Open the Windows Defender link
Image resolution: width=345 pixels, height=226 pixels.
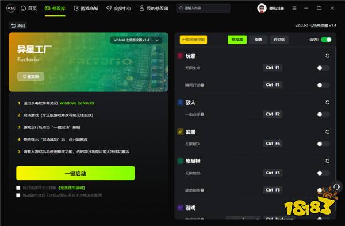[77, 103]
